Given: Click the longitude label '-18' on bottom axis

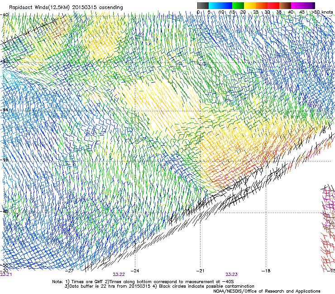Looking at the screenshot, I should pyautogui.click(x=266, y=271).
